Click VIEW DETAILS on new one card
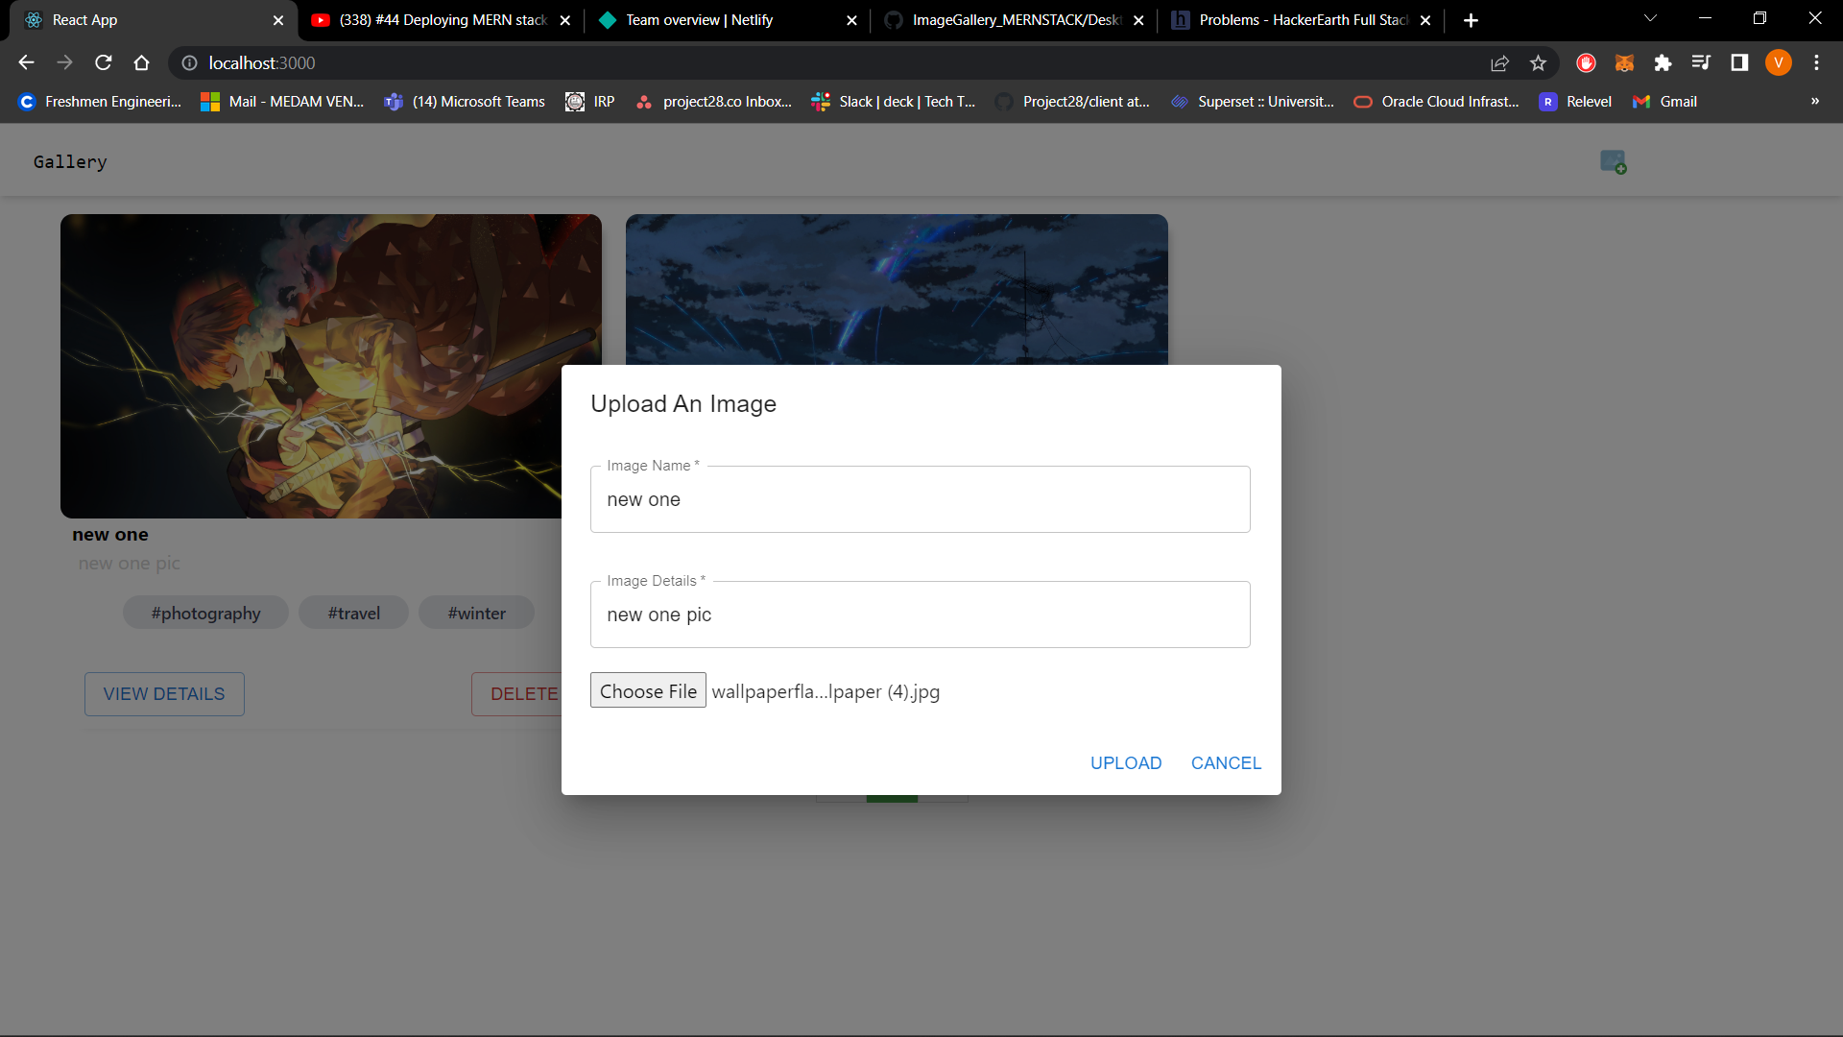 [x=164, y=694]
